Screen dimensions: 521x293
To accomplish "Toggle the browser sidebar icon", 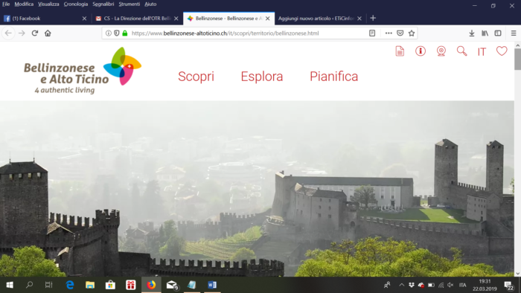I will point(498,33).
